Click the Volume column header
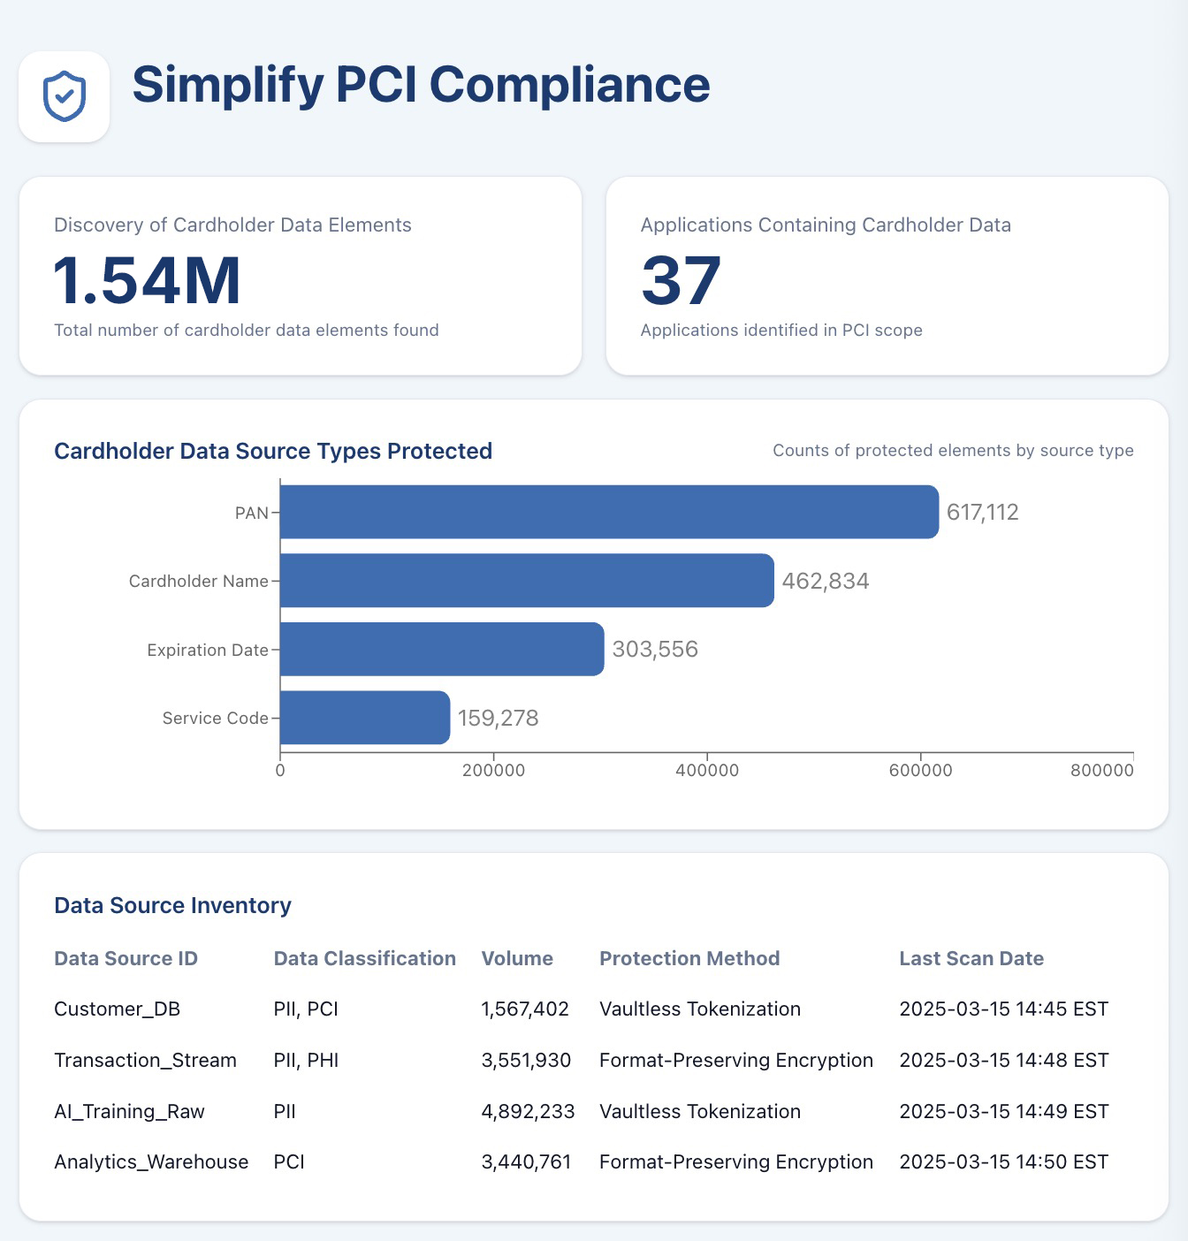1188x1241 pixels. 517,958
